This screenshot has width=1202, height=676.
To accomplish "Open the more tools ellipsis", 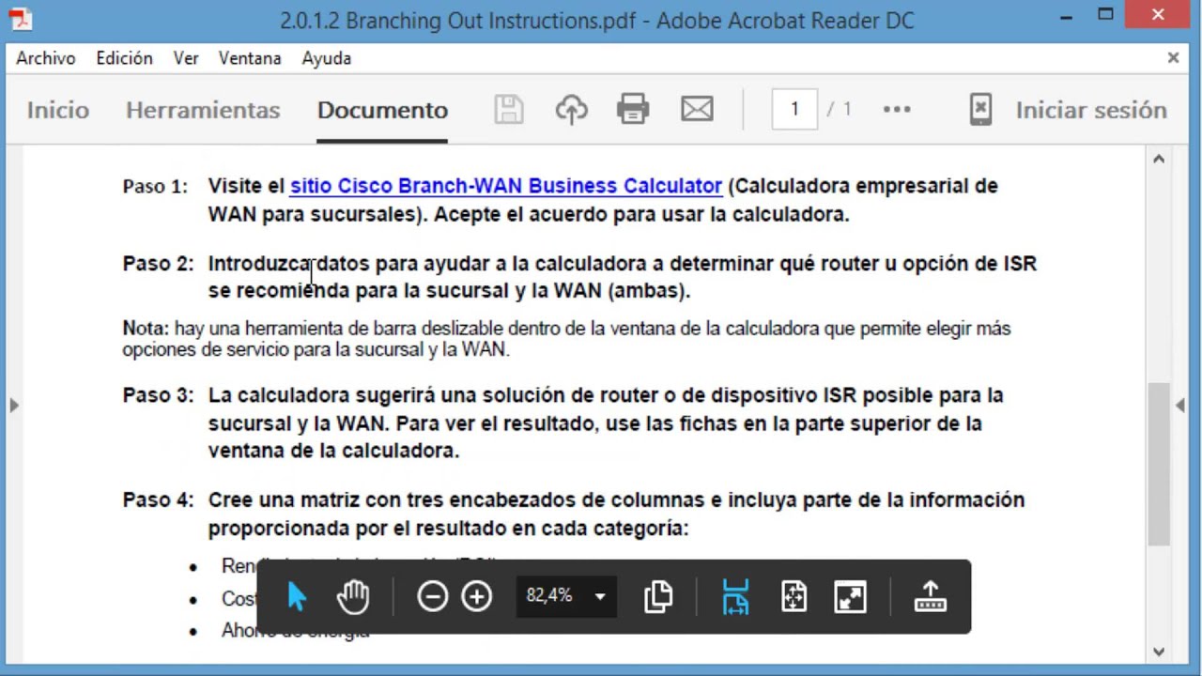I will point(897,110).
